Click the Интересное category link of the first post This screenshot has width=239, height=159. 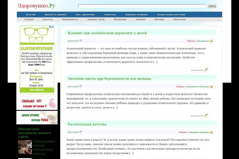click(203, 41)
